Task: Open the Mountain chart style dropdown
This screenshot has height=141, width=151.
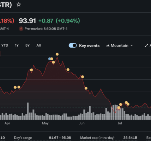Action: click(119, 45)
